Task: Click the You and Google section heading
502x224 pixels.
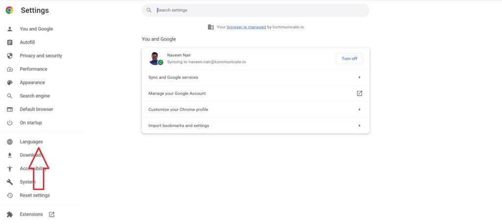Action: [159, 39]
